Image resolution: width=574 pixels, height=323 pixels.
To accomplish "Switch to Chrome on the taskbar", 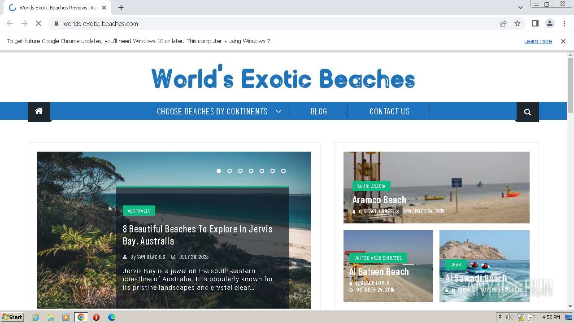I will [81, 317].
